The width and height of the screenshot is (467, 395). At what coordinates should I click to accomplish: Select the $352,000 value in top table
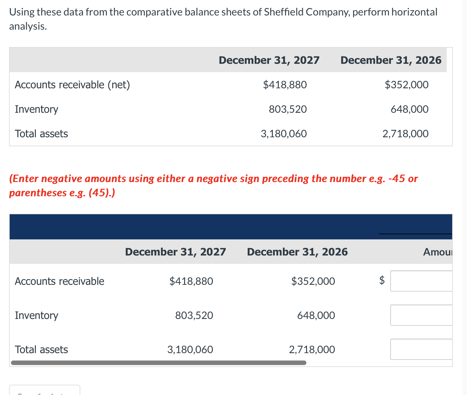[406, 84]
